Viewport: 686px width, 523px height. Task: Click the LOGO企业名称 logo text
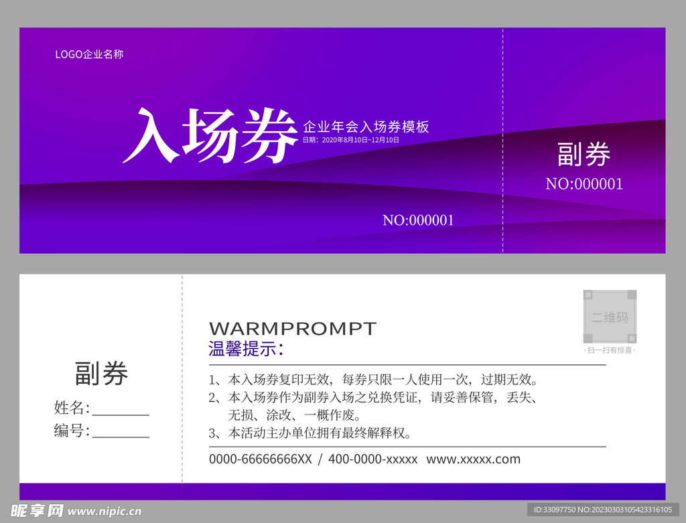[x=90, y=54]
